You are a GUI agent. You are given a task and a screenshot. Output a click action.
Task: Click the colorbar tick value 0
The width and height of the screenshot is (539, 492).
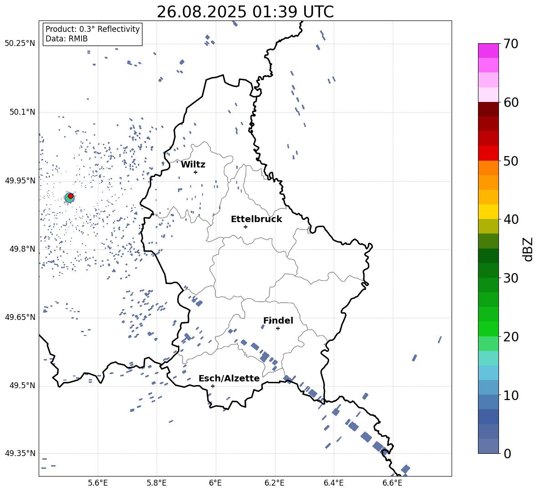(508, 453)
